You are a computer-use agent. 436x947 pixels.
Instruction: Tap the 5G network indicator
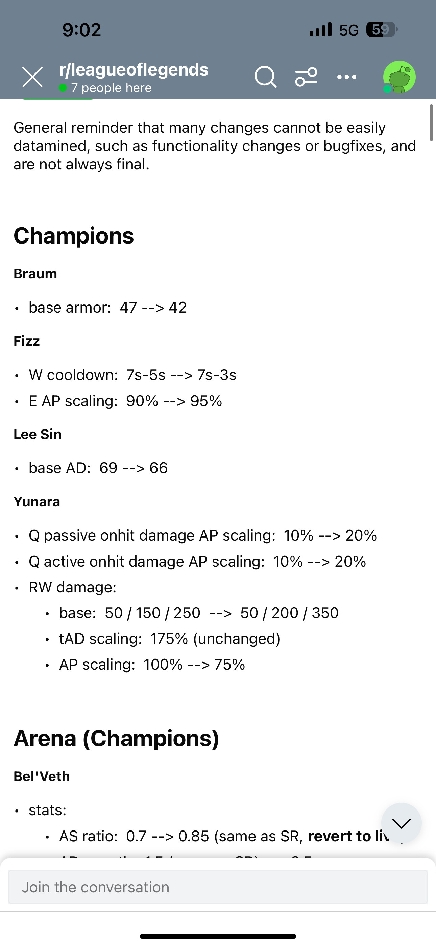(x=349, y=30)
